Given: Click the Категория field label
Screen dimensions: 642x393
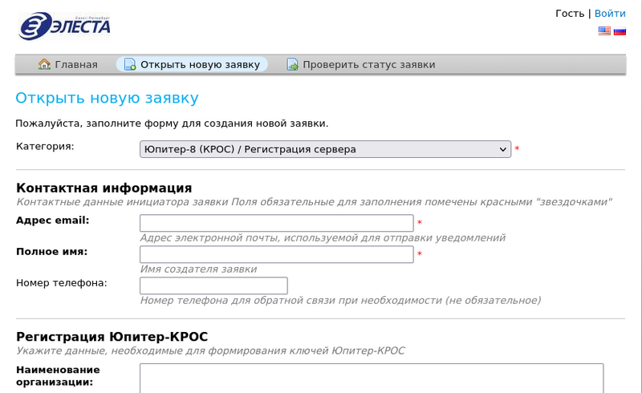Looking at the screenshot, I should 45,147.
